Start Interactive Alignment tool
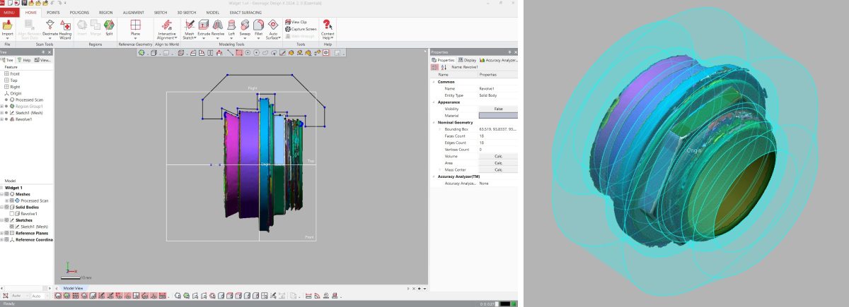 click(x=167, y=28)
